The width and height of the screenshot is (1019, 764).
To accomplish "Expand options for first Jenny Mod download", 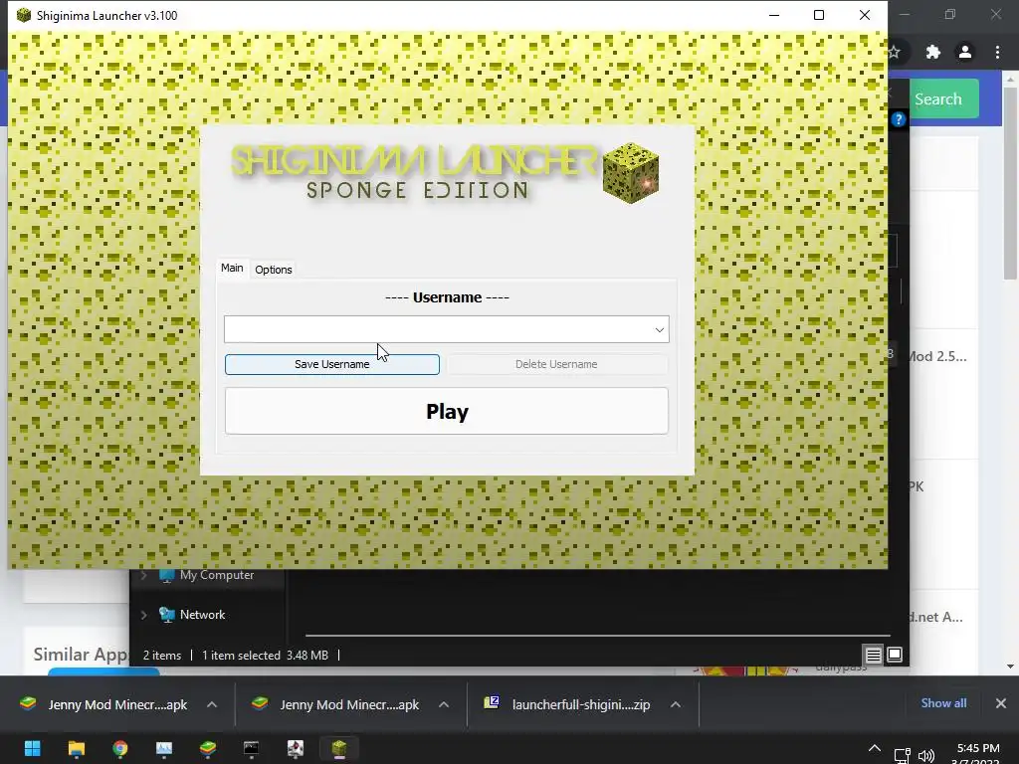I will [x=212, y=704].
